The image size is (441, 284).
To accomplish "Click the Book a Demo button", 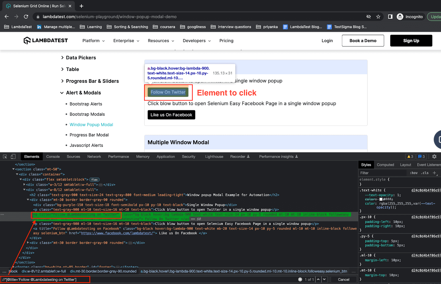I will pyautogui.click(x=363, y=41).
